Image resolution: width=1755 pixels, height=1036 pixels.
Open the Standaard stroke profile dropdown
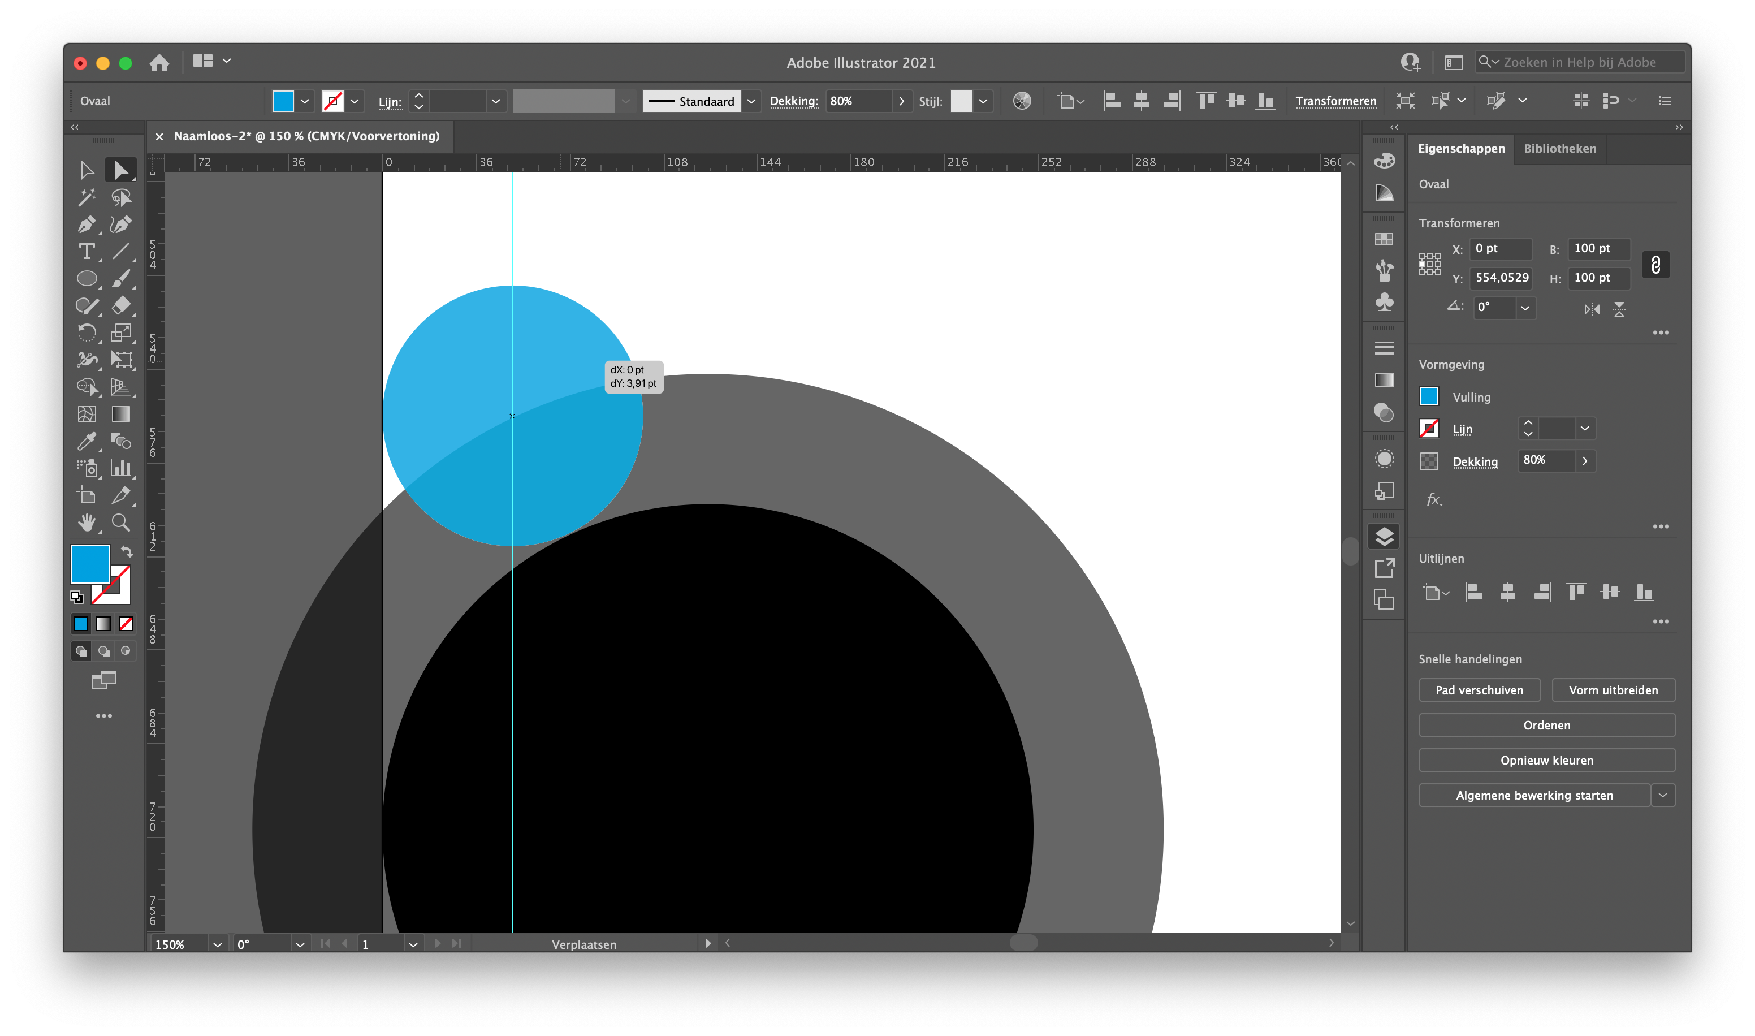[x=751, y=101]
